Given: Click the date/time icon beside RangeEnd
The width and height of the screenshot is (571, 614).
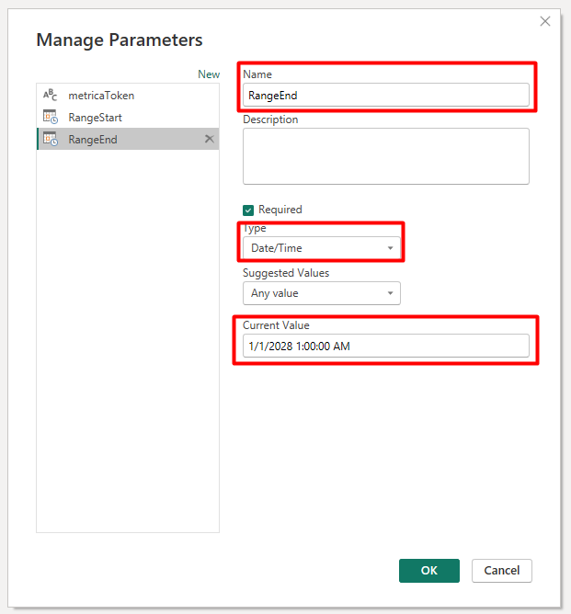Looking at the screenshot, I should coord(50,140).
